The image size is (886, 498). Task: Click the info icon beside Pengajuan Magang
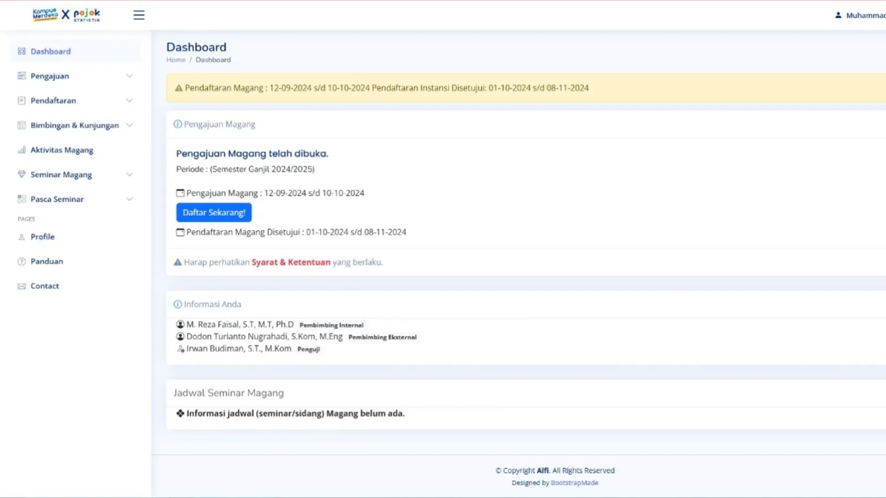(x=178, y=124)
